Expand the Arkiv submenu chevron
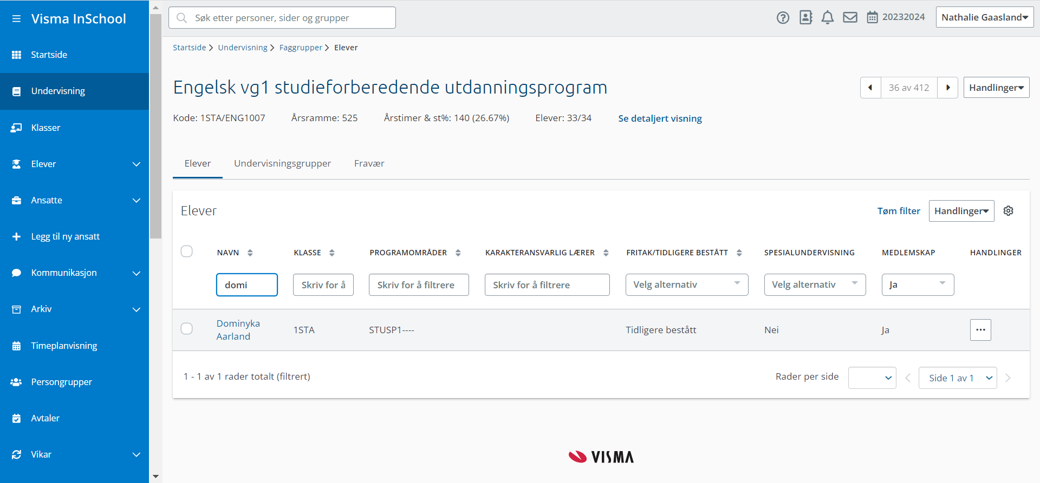This screenshot has width=1040, height=483. pos(136,309)
